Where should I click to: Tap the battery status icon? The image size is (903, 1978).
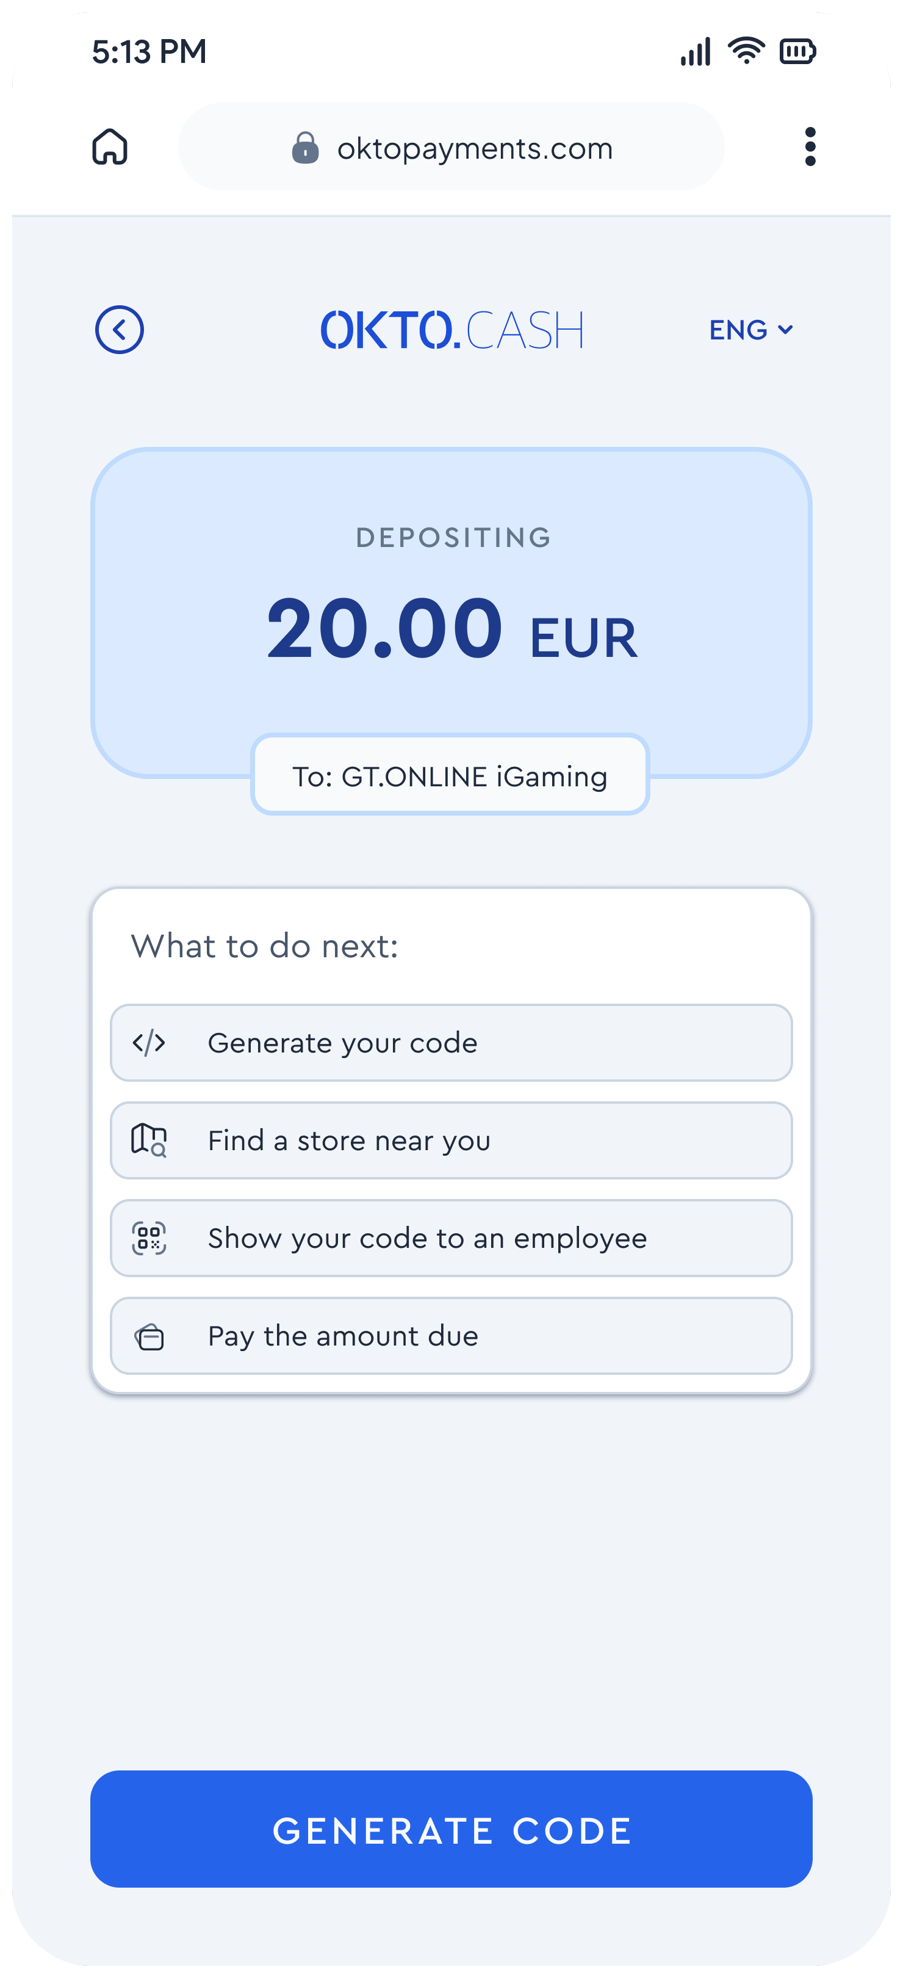pos(798,51)
